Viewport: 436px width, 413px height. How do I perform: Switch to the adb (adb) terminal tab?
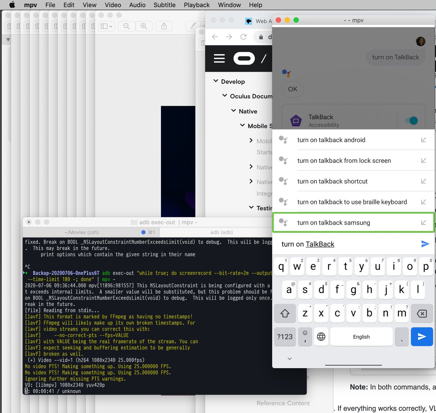coord(222,232)
